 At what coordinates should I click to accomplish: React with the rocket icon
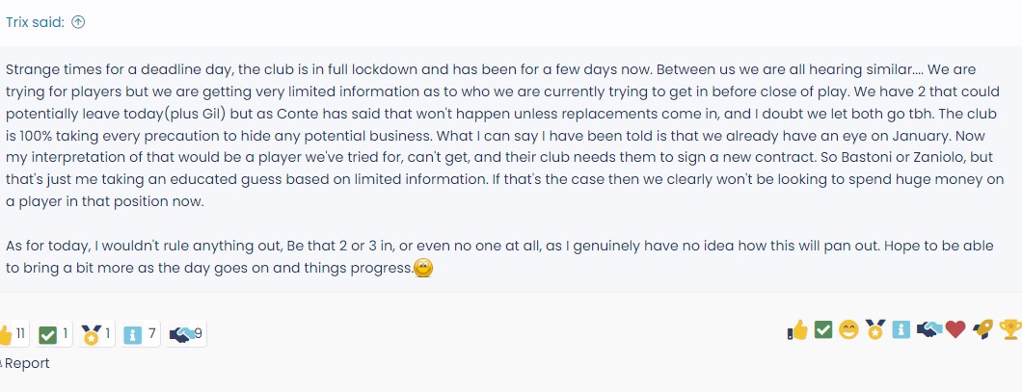(982, 330)
